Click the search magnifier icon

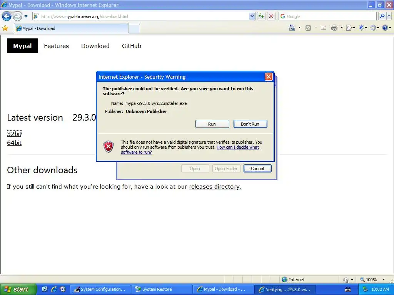coord(382,16)
